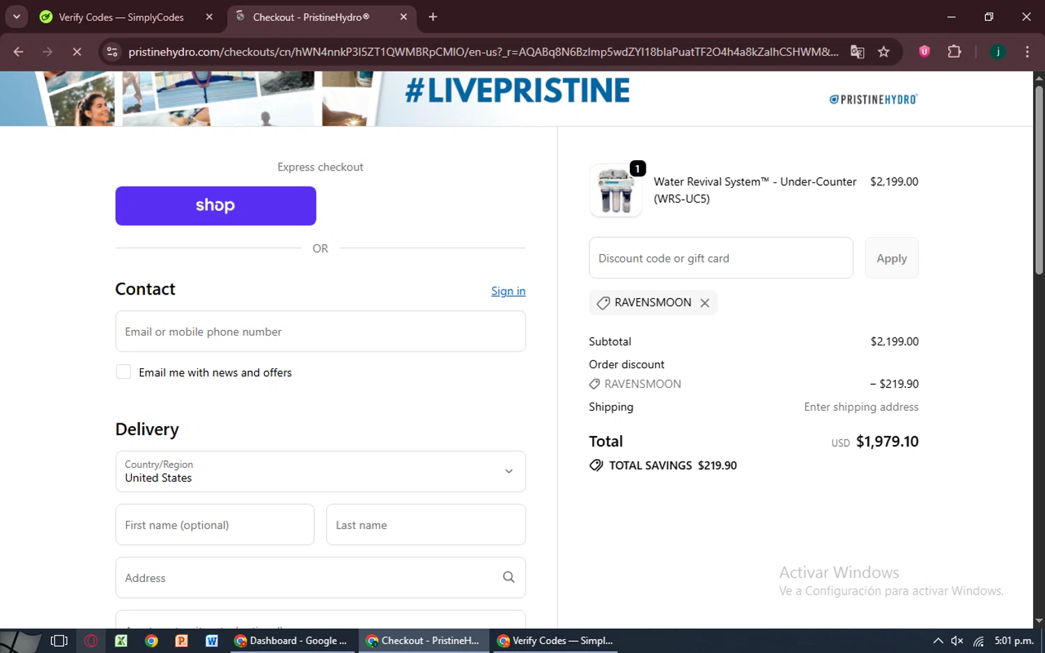Screen dimensions: 1045x653
Task: Open Chrome icon in taskbar
Action: [151, 640]
